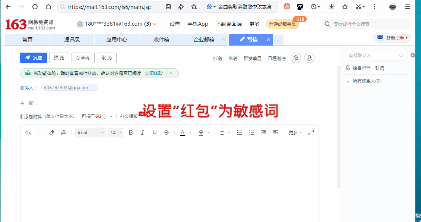Click the strikethrough icon
Image resolution: width=421 pixels, height=222 pixels.
[x=166, y=132]
